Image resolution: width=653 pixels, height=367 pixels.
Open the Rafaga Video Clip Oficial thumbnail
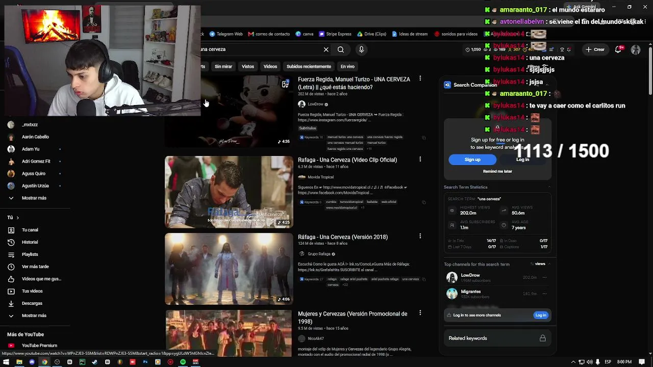229,192
